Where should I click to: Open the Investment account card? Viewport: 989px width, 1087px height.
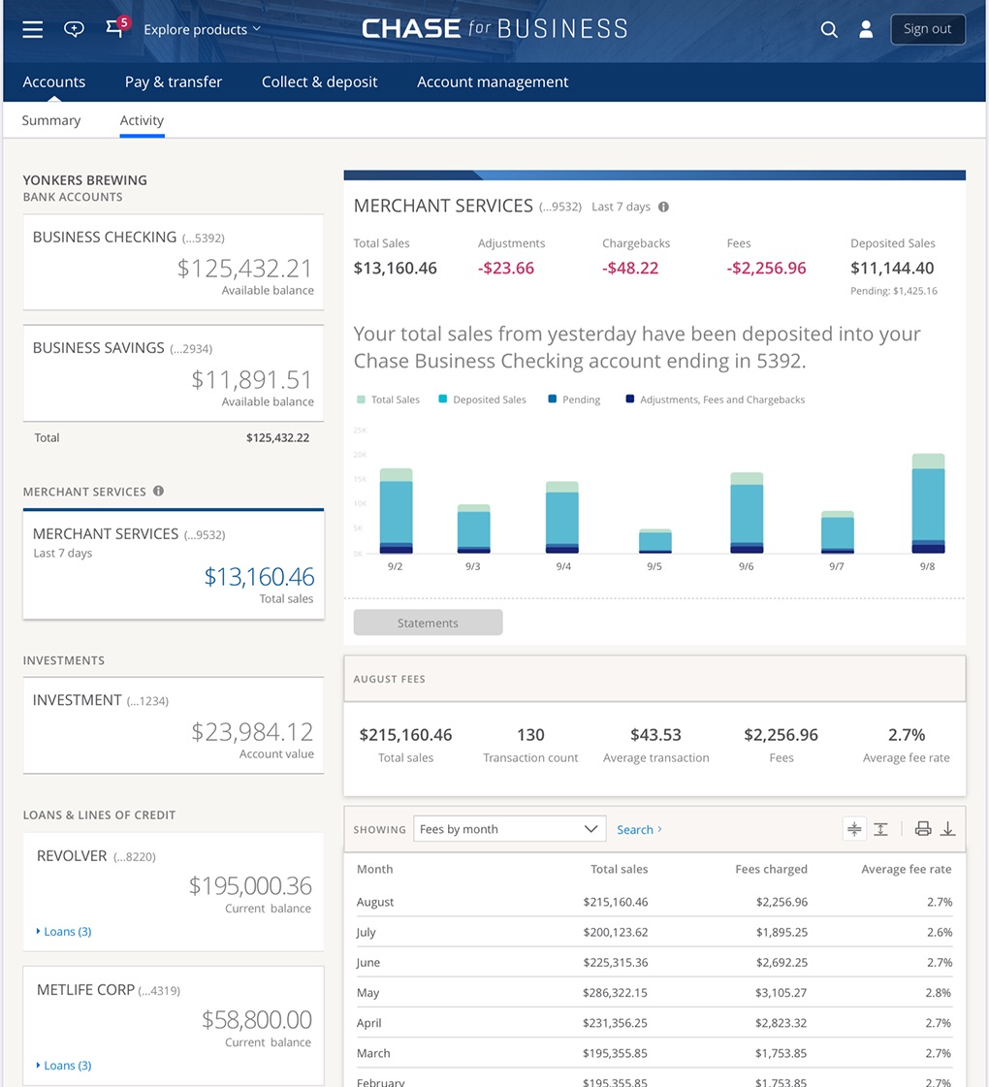click(x=174, y=725)
